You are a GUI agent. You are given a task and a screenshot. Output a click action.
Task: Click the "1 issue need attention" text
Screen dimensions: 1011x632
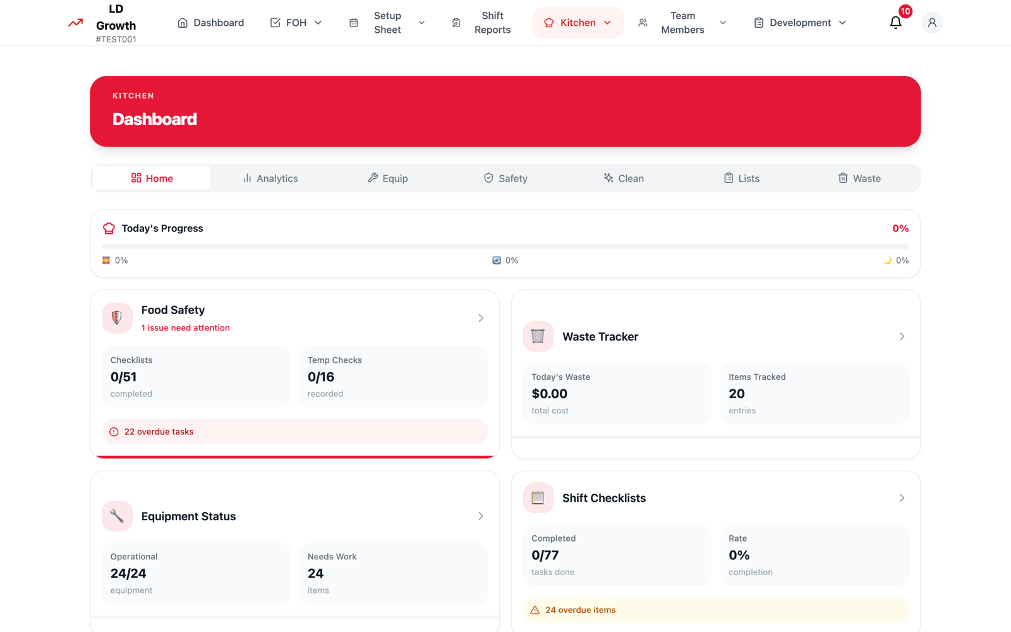pos(186,327)
